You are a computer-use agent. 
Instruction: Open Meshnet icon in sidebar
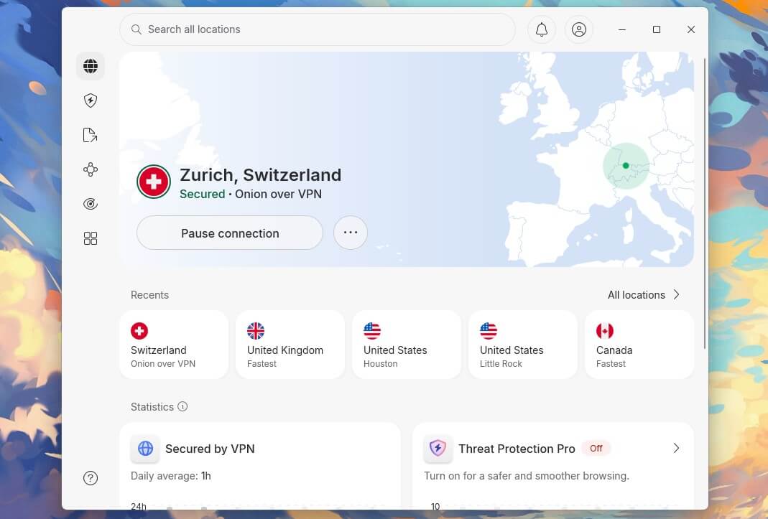(90, 169)
